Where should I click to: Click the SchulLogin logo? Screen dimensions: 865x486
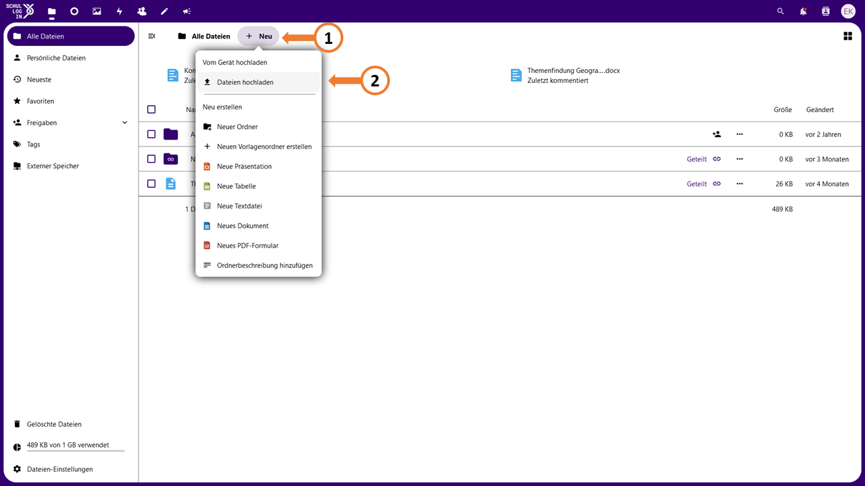20,11
